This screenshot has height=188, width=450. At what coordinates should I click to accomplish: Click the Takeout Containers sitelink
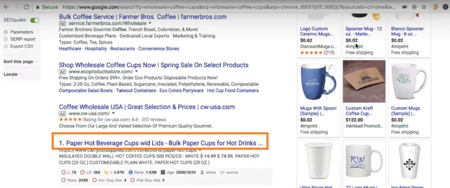(x=136, y=90)
